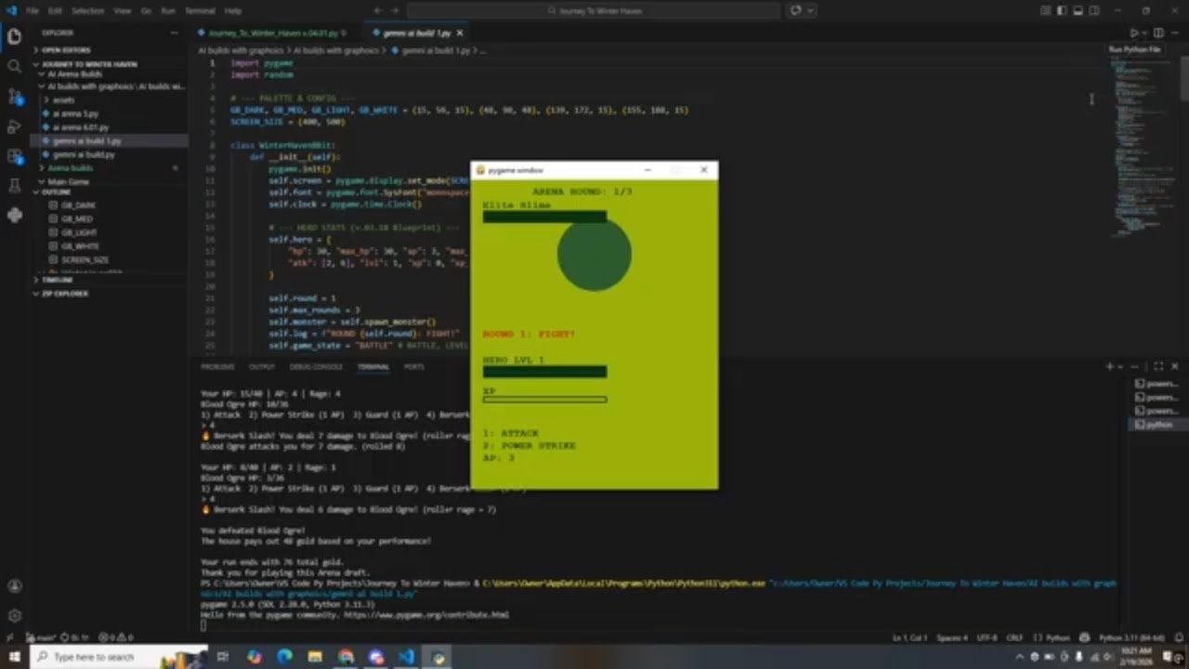Image resolution: width=1189 pixels, height=669 pixels.
Task: Go forward using the title bar arrow
Action: tap(394, 10)
